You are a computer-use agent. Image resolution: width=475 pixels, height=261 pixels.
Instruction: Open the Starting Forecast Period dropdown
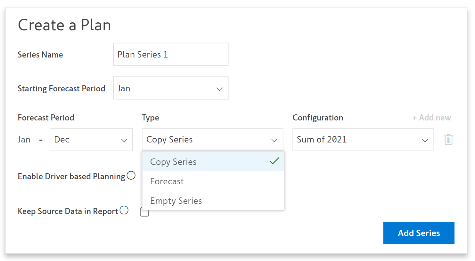[170, 88]
